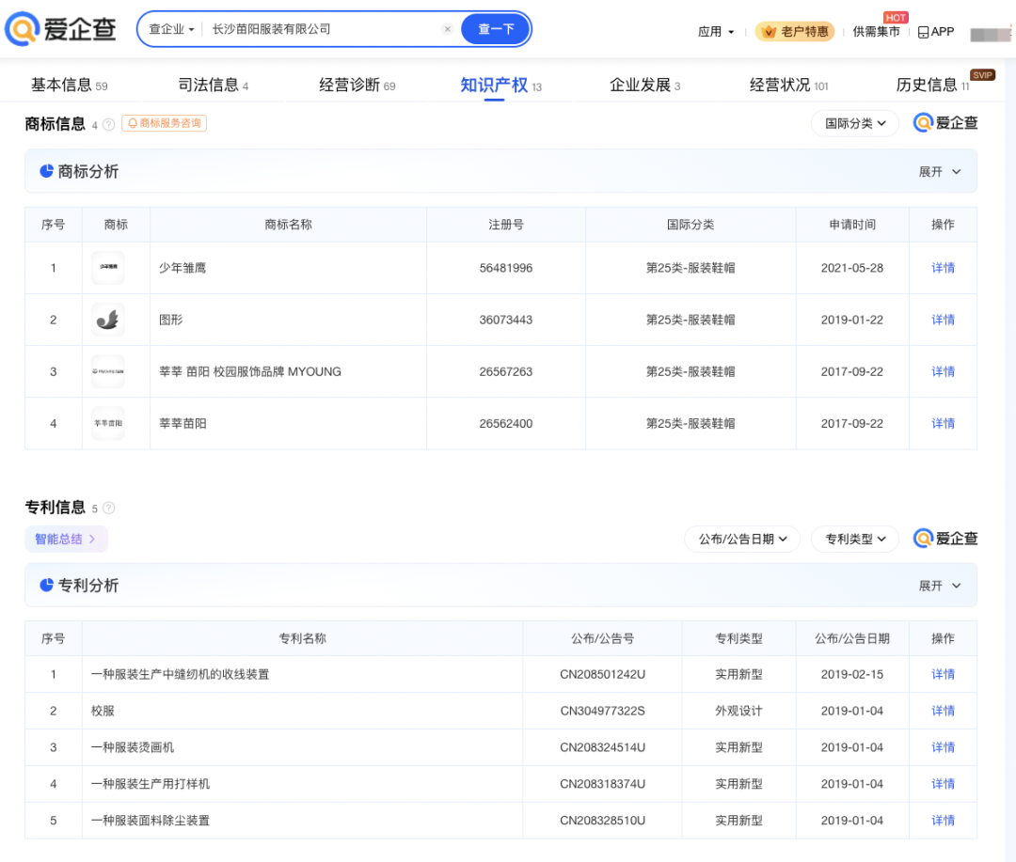This screenshot has height=862, width=1016.
Task: Switch to the 经营状况 tab
Action: pyautogui.click(x=780, y=86)
